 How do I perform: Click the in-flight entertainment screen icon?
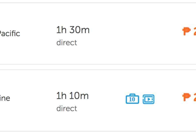[x=149, y=99]
